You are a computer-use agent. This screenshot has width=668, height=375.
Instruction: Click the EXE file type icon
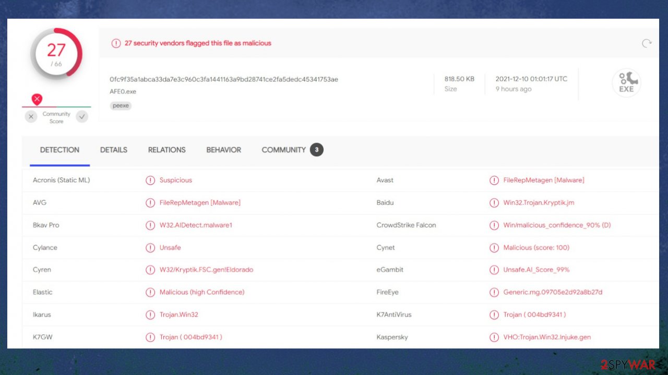coord(626,83)
